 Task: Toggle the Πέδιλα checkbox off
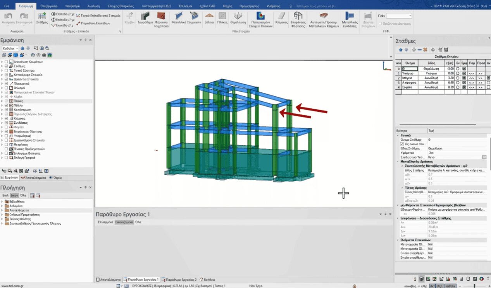[7, 106]
